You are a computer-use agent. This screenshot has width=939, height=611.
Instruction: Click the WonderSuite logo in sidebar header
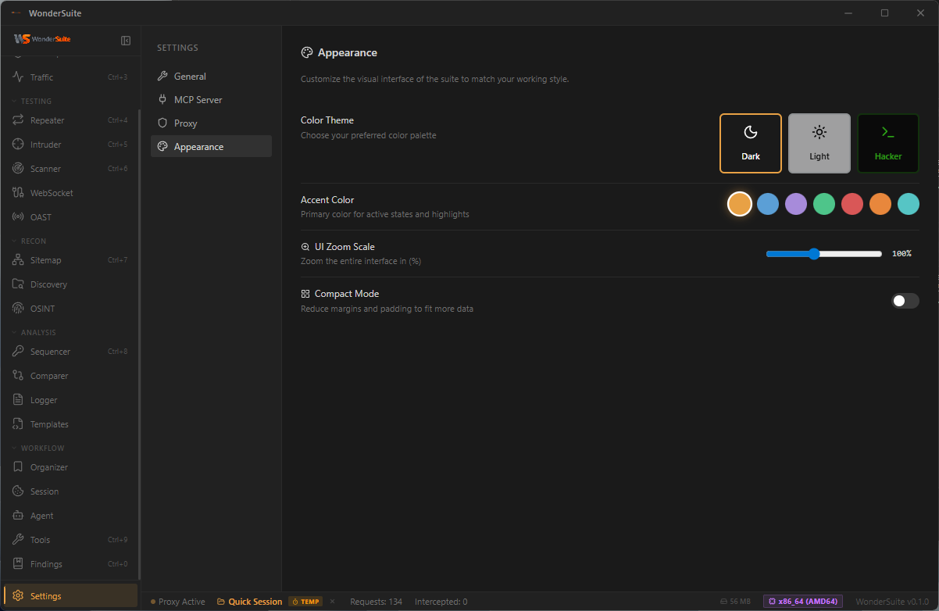[42, 39]
